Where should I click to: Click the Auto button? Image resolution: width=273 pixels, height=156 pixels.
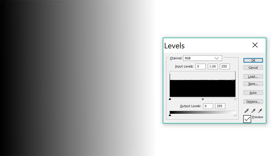[x=253, y=93]
